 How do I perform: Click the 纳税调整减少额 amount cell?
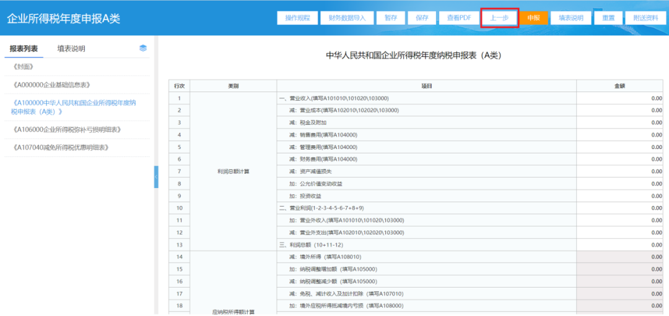coord(620,282)
